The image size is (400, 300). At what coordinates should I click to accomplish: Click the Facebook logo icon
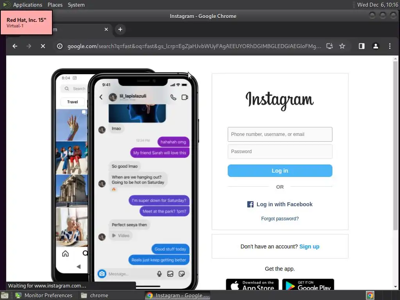point(250,204)
